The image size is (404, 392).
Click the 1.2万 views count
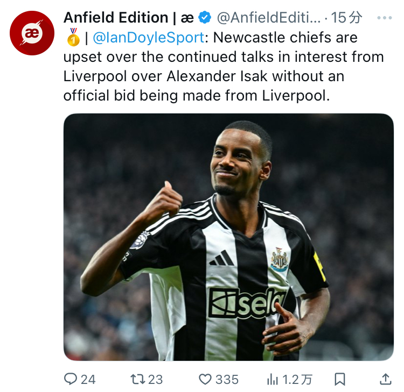pyautogui.click(x=297, y=380)
